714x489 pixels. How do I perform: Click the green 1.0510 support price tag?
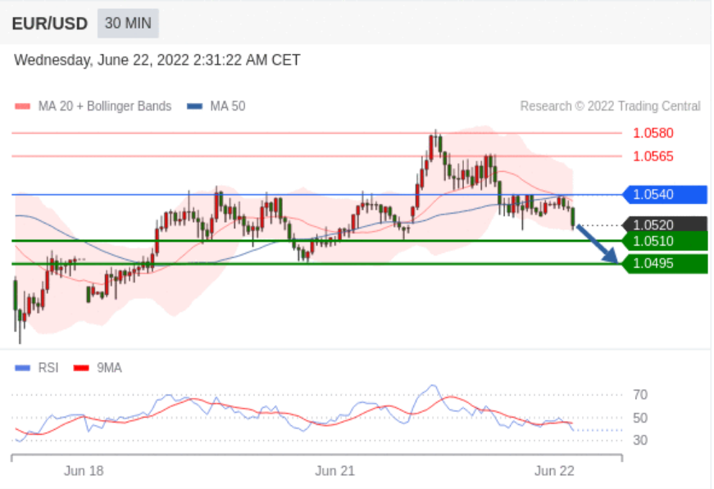tap(666, 241)
